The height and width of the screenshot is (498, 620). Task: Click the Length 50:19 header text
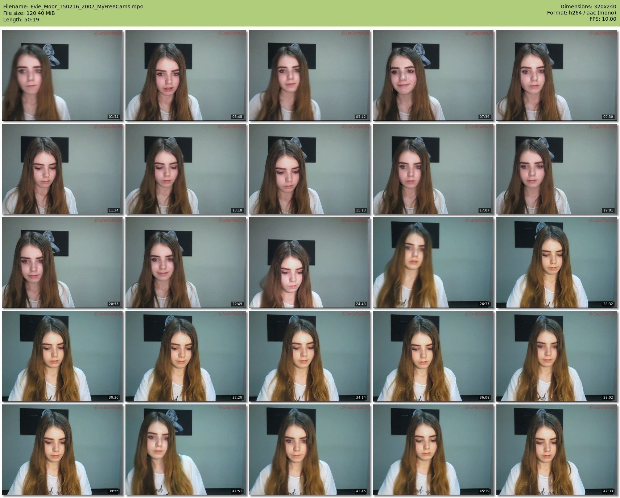[21, 20]
